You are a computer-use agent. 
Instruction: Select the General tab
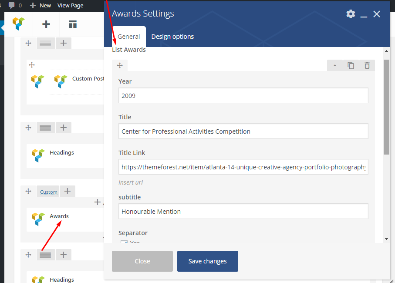tap(129, 37)
